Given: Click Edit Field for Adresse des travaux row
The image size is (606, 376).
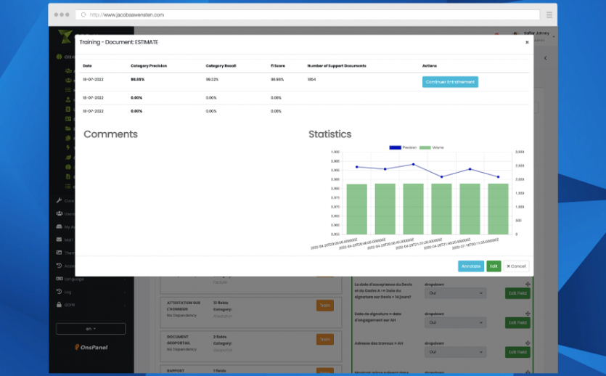Looking at the screenshot, I should pos(517,352).
